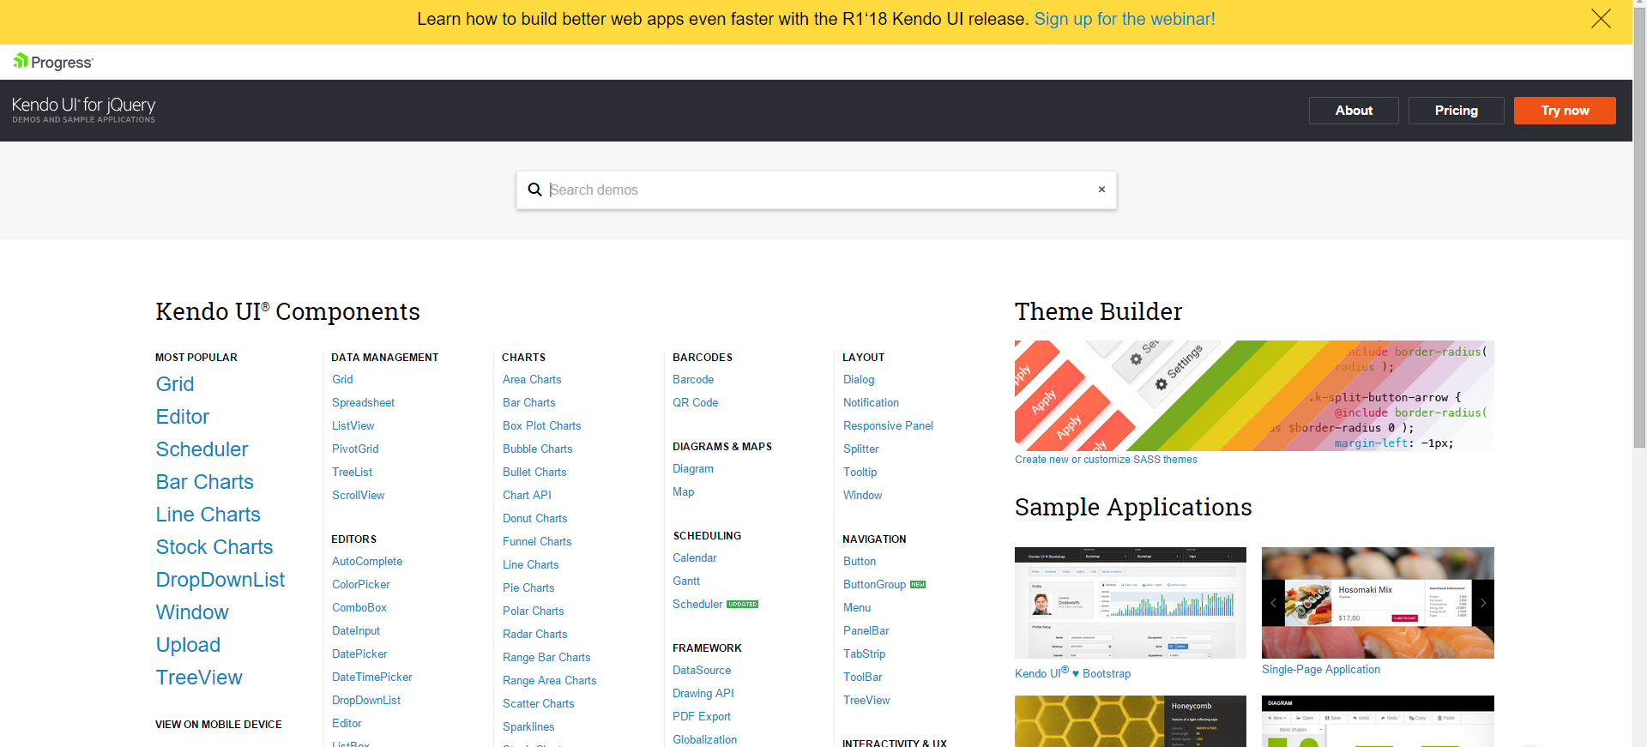Open the ScrollView demo

pyautogui.click(x=358, y=495)
